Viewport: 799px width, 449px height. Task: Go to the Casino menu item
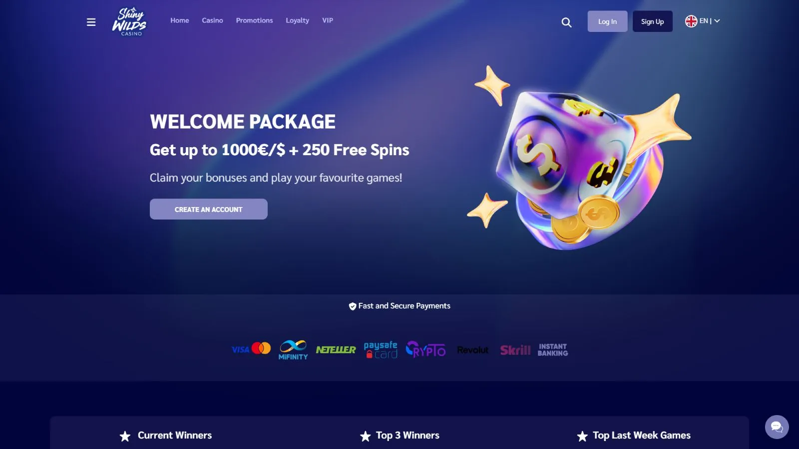tap(212, 20)
